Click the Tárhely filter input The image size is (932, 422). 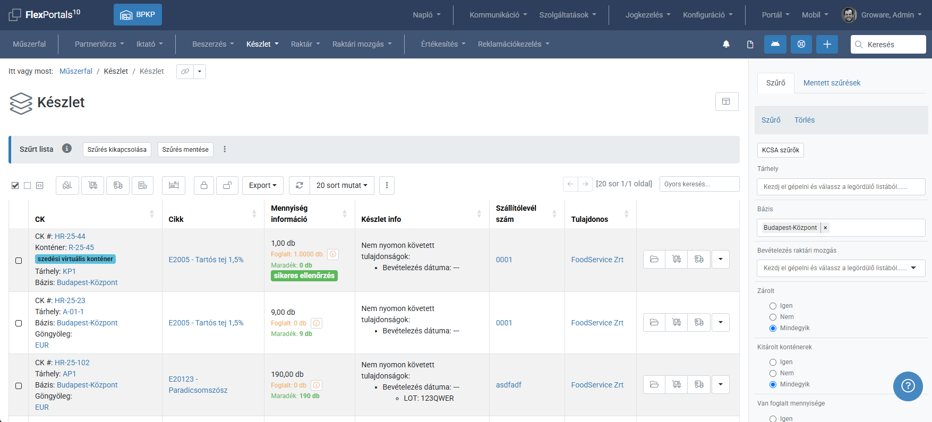(x=841, y=187)
